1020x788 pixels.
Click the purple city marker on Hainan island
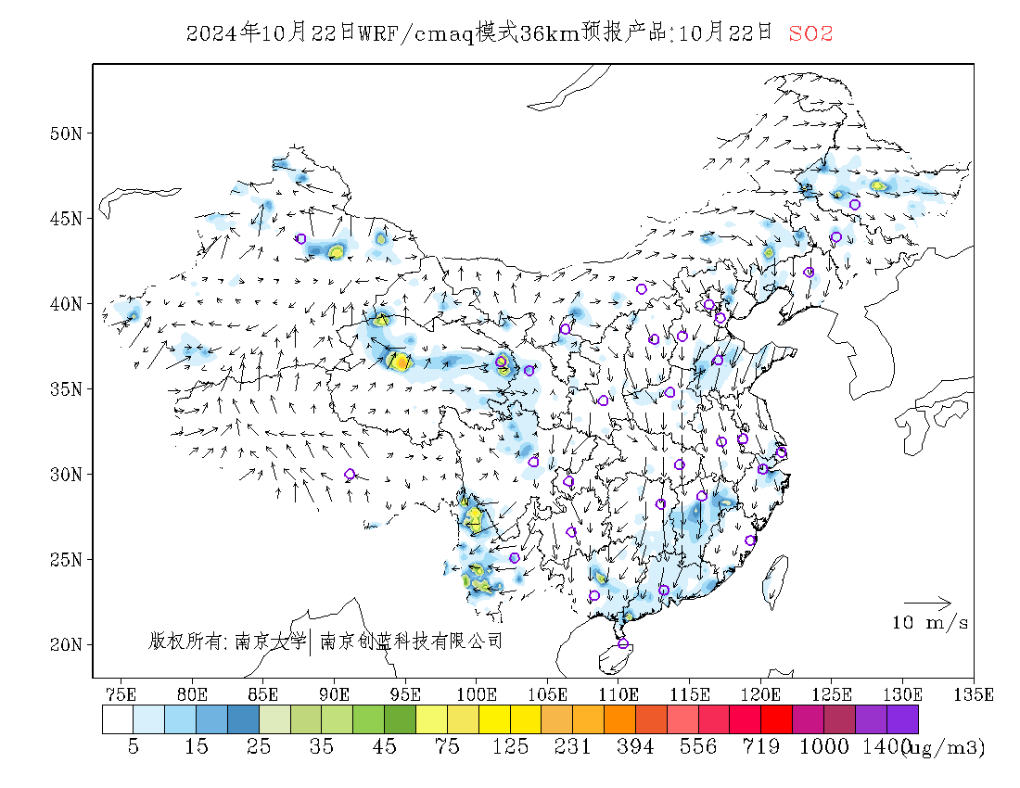622,643
